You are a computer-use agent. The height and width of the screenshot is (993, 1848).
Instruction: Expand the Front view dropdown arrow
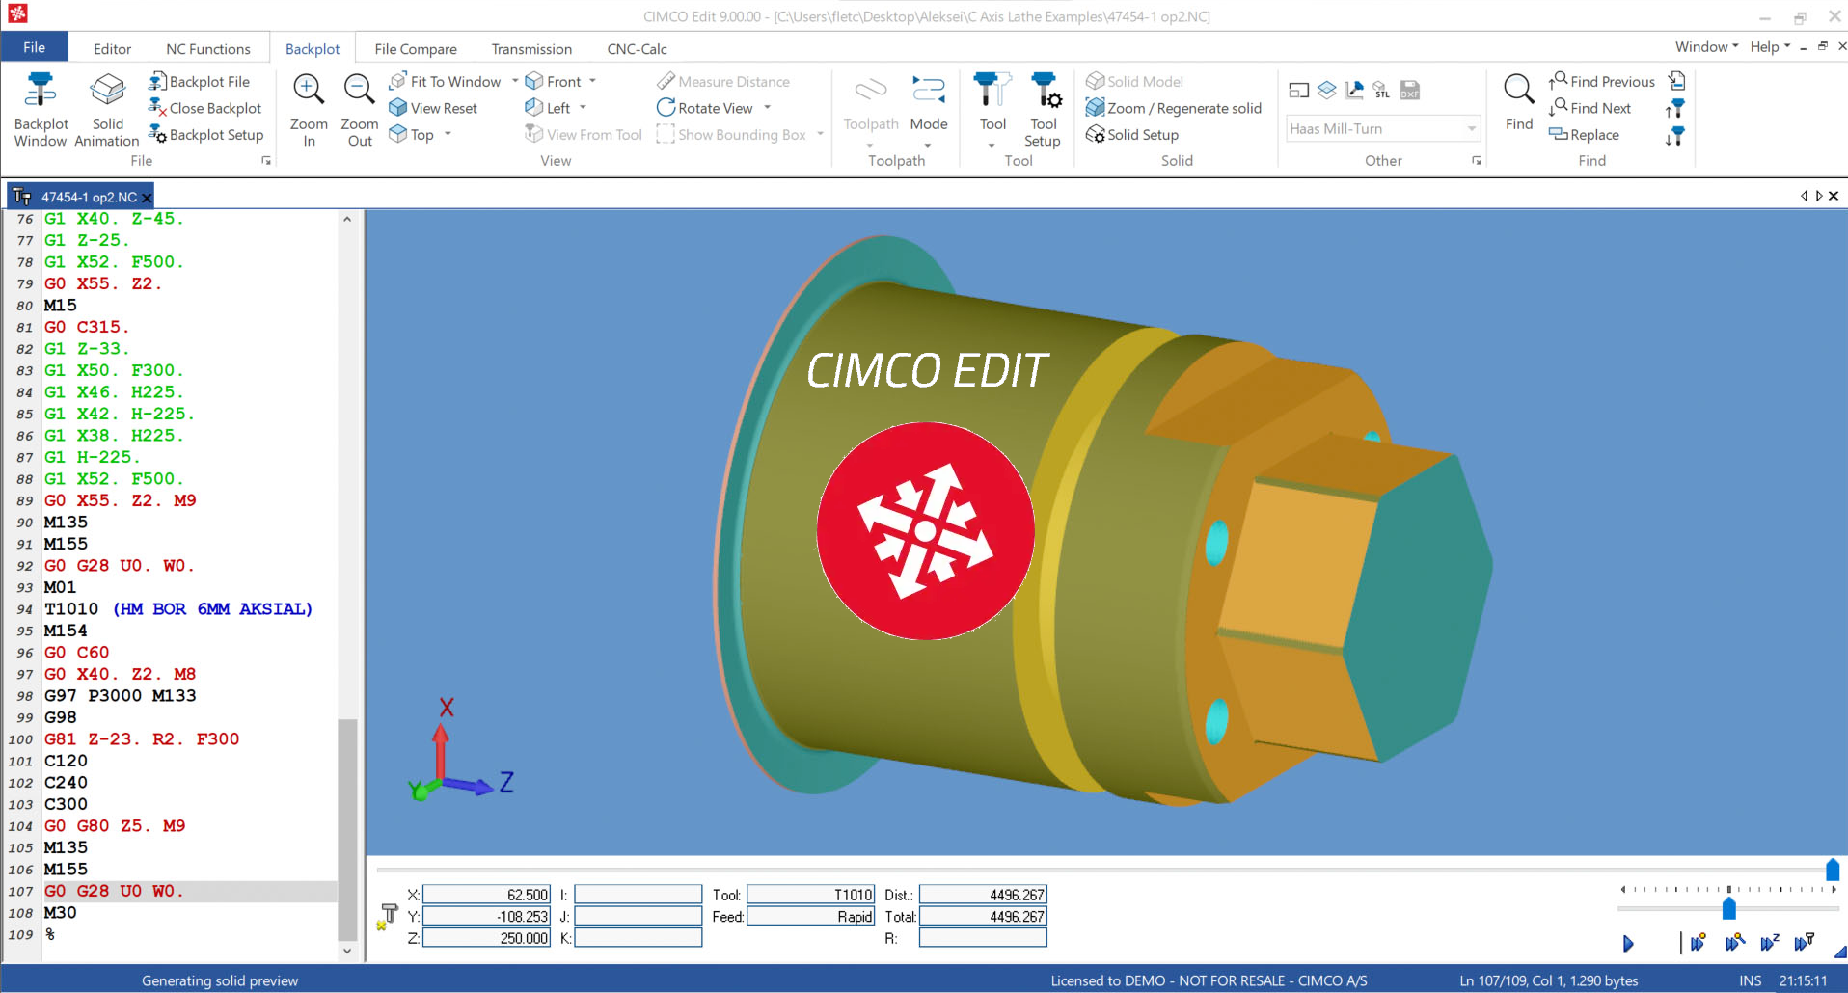tap(592, 81)
